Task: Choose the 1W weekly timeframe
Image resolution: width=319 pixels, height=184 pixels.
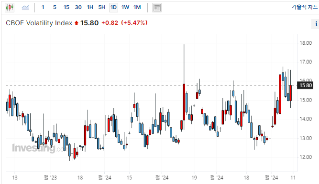Action: [125, 8]
